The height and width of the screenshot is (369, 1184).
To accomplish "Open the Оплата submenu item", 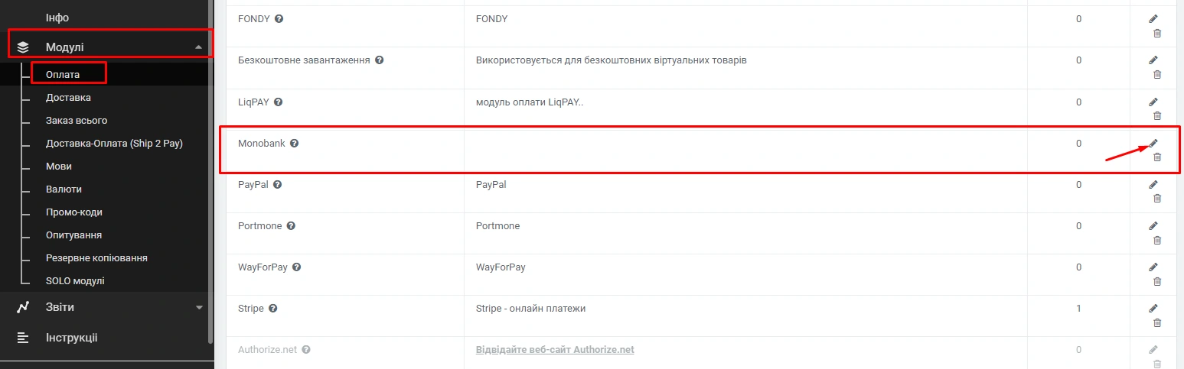I will [64, 74].
